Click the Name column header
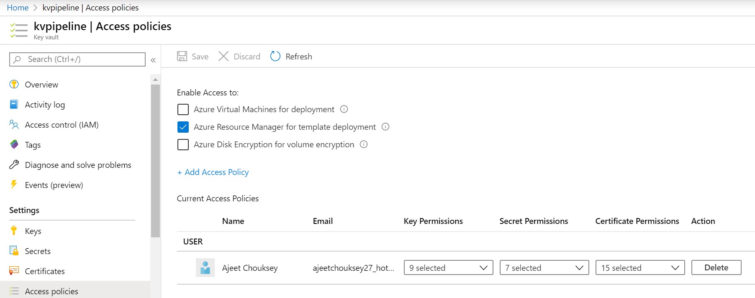Viewport: 755px width, 298px height. point(233,221)
